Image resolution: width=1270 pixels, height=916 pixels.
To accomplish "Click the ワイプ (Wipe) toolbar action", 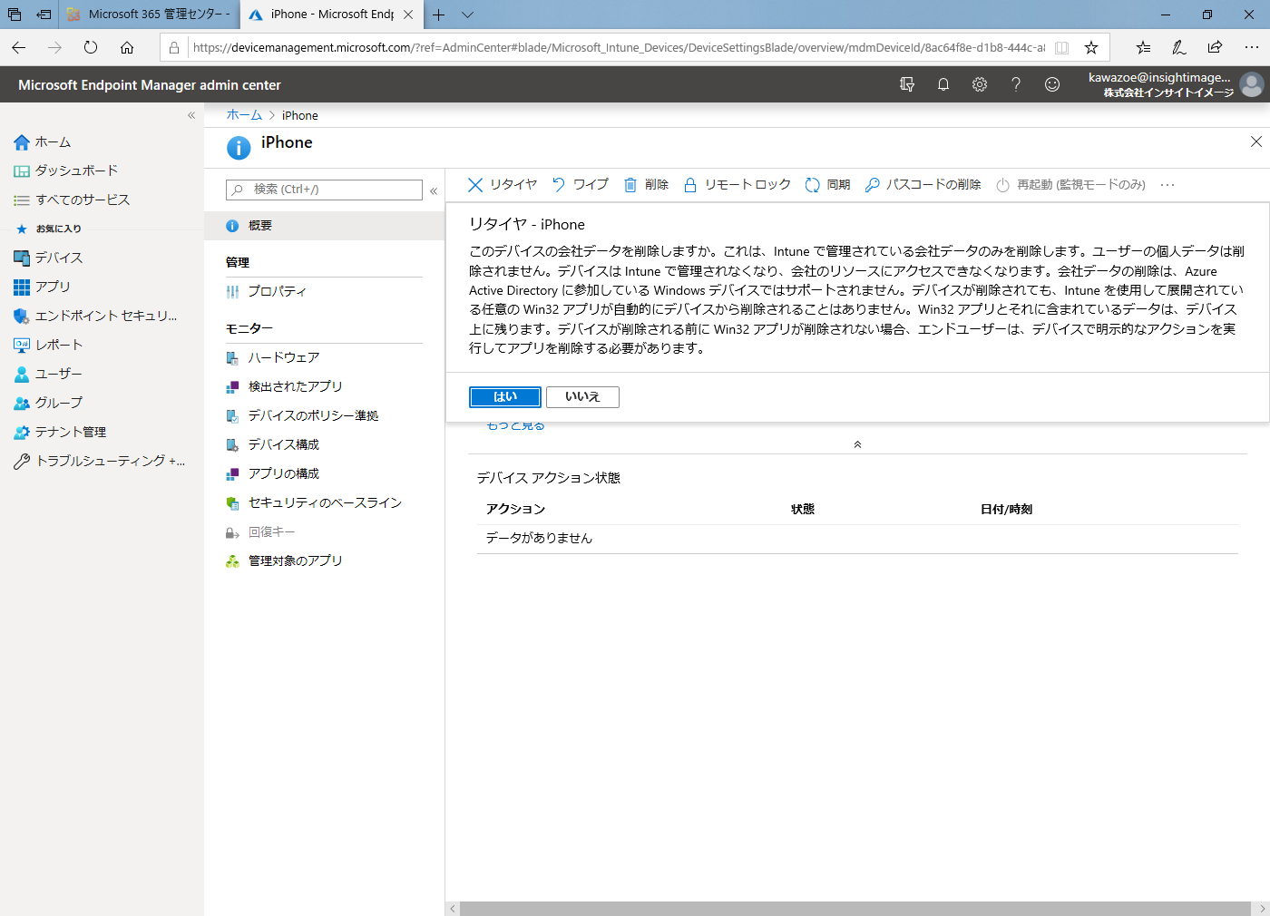I will point(581,185).
